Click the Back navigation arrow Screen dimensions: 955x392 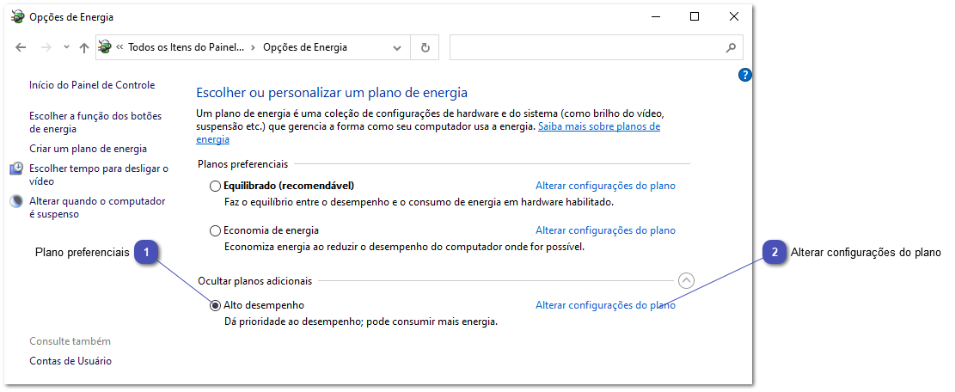click(x=21, y=47)
